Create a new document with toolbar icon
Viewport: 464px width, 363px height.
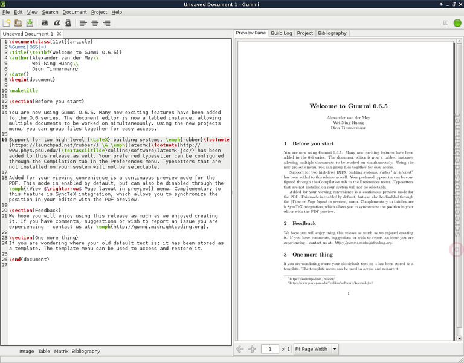click(x=7, y=23)
